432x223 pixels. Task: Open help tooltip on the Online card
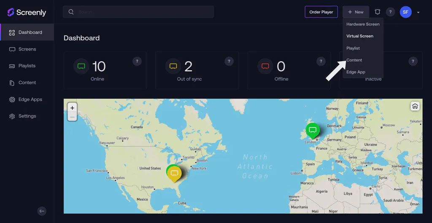point(137,61)
